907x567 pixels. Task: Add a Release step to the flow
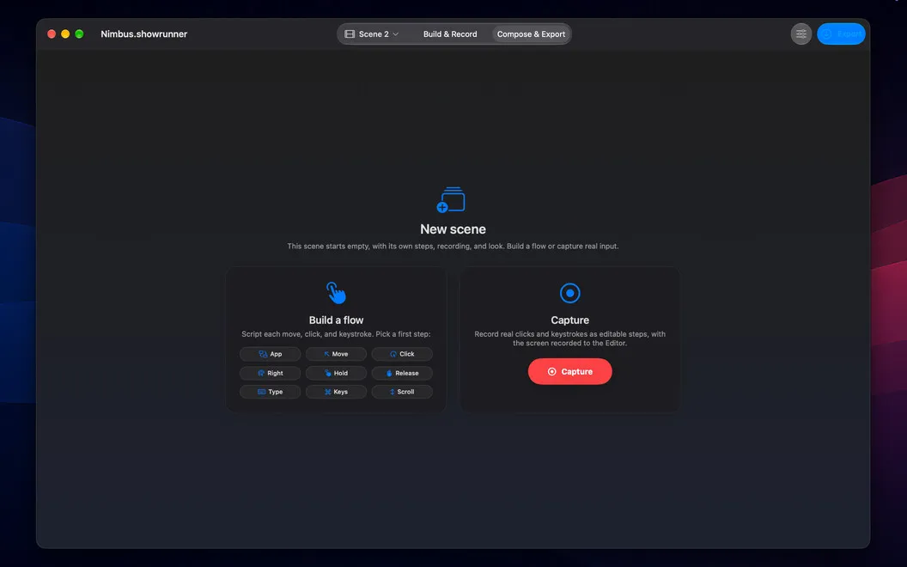(402, 373)
